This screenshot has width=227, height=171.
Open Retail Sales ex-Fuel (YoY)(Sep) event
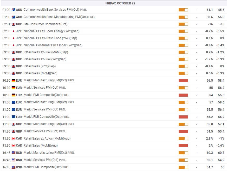(x=45, y=59)
